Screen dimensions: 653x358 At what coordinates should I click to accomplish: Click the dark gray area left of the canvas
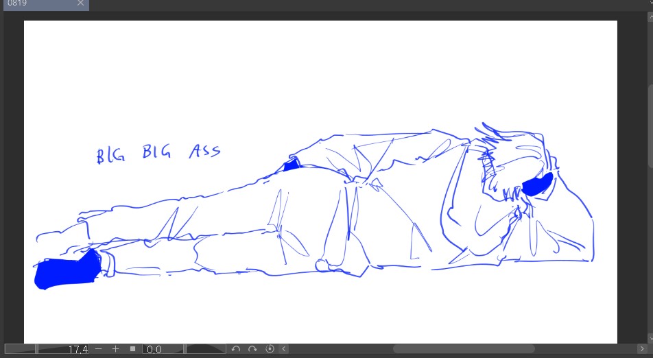[x=14, y=179]
